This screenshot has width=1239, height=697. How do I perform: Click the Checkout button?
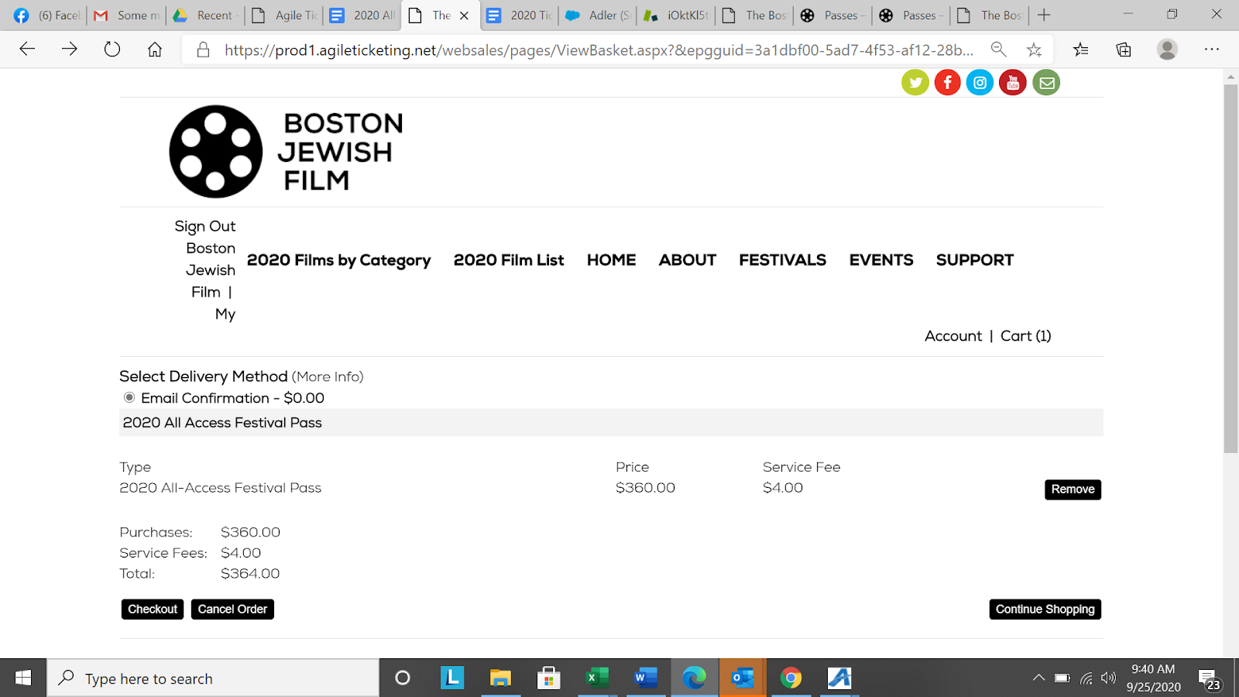tap(153, 609)
